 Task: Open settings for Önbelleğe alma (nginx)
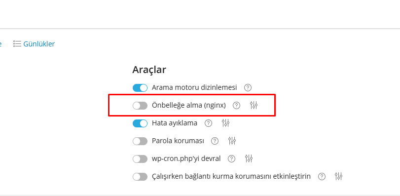(254, 105)
